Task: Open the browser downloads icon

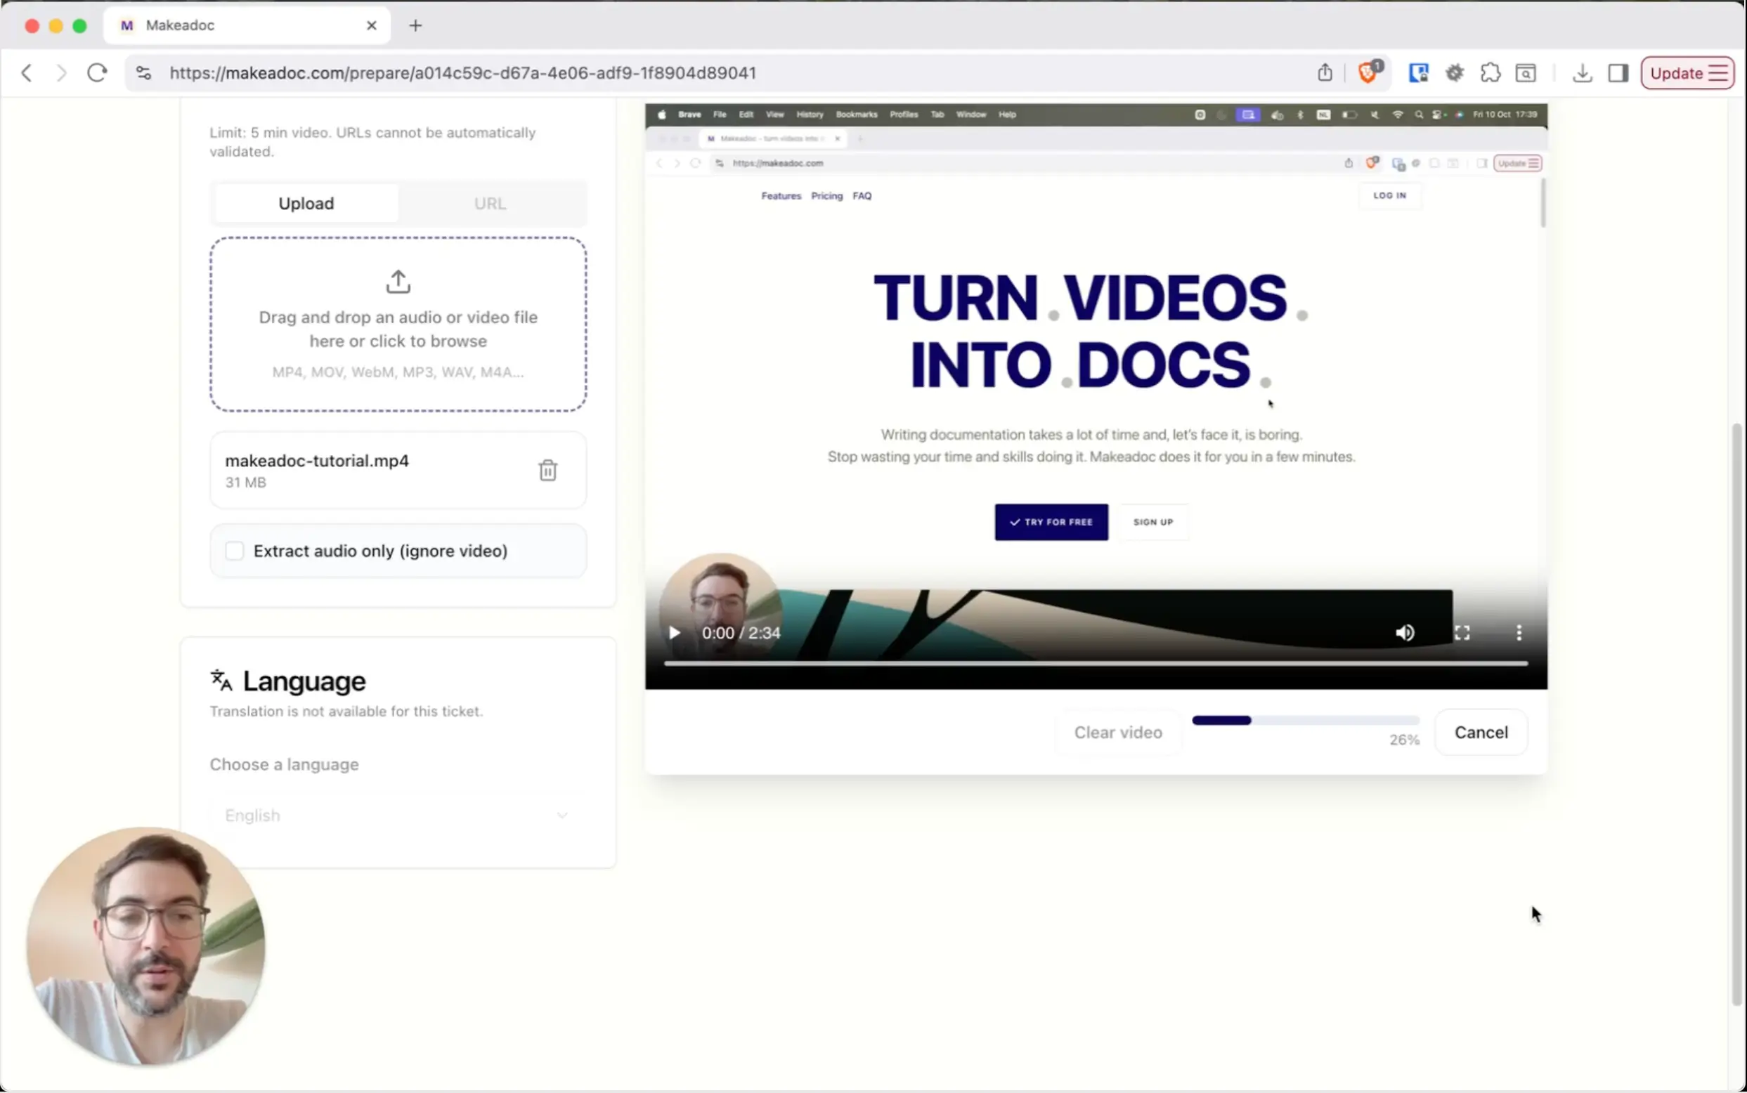Action: [1582, 72]
